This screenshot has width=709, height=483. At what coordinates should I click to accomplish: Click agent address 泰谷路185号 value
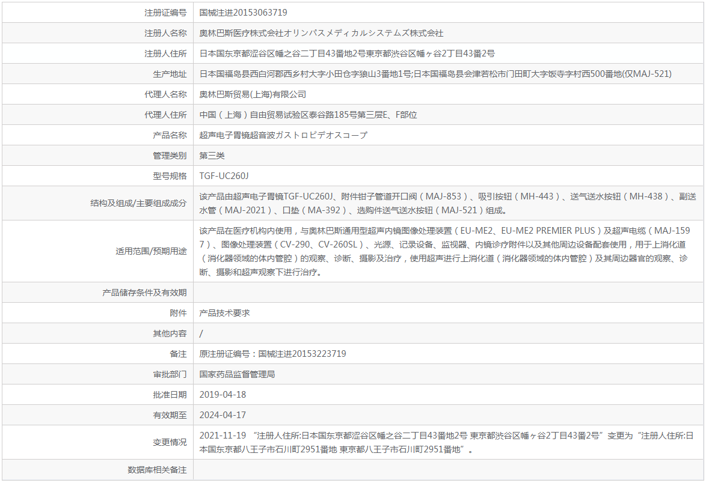308,115
